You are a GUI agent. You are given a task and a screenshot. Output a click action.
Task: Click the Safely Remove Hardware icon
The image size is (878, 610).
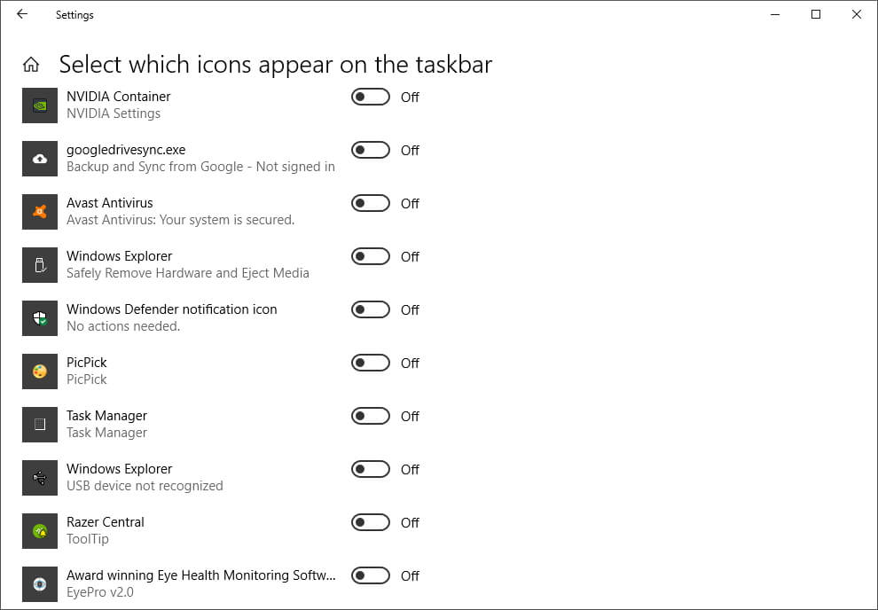pos(40,265)
